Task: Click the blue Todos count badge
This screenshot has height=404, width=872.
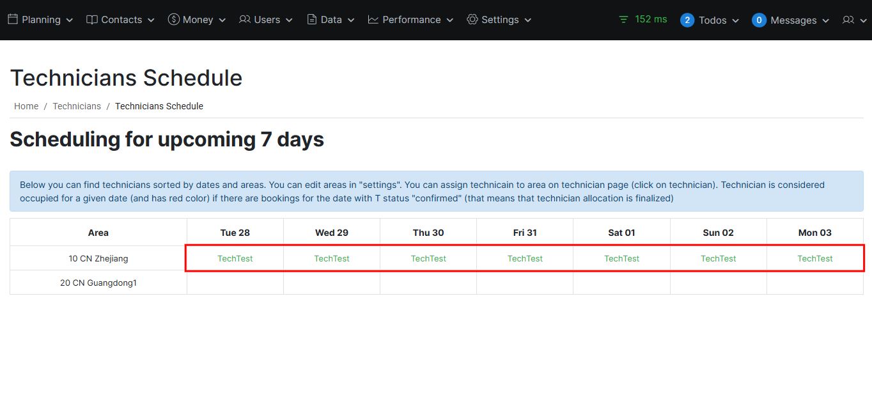Action: pyautogui.click(x=687, y=20)
